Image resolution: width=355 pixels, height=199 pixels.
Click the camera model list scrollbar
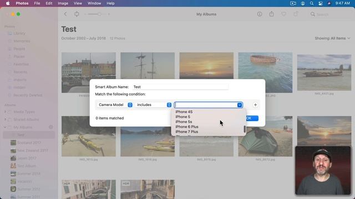(245, 129)
